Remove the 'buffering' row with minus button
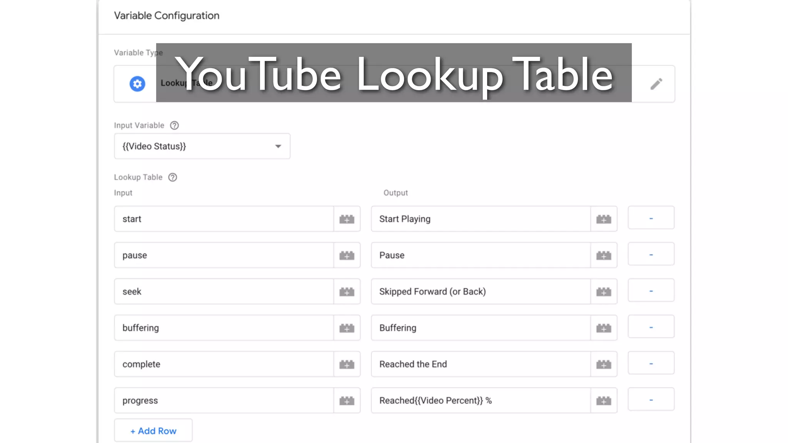This screenshot has width=788, height=443. point(651,327)
